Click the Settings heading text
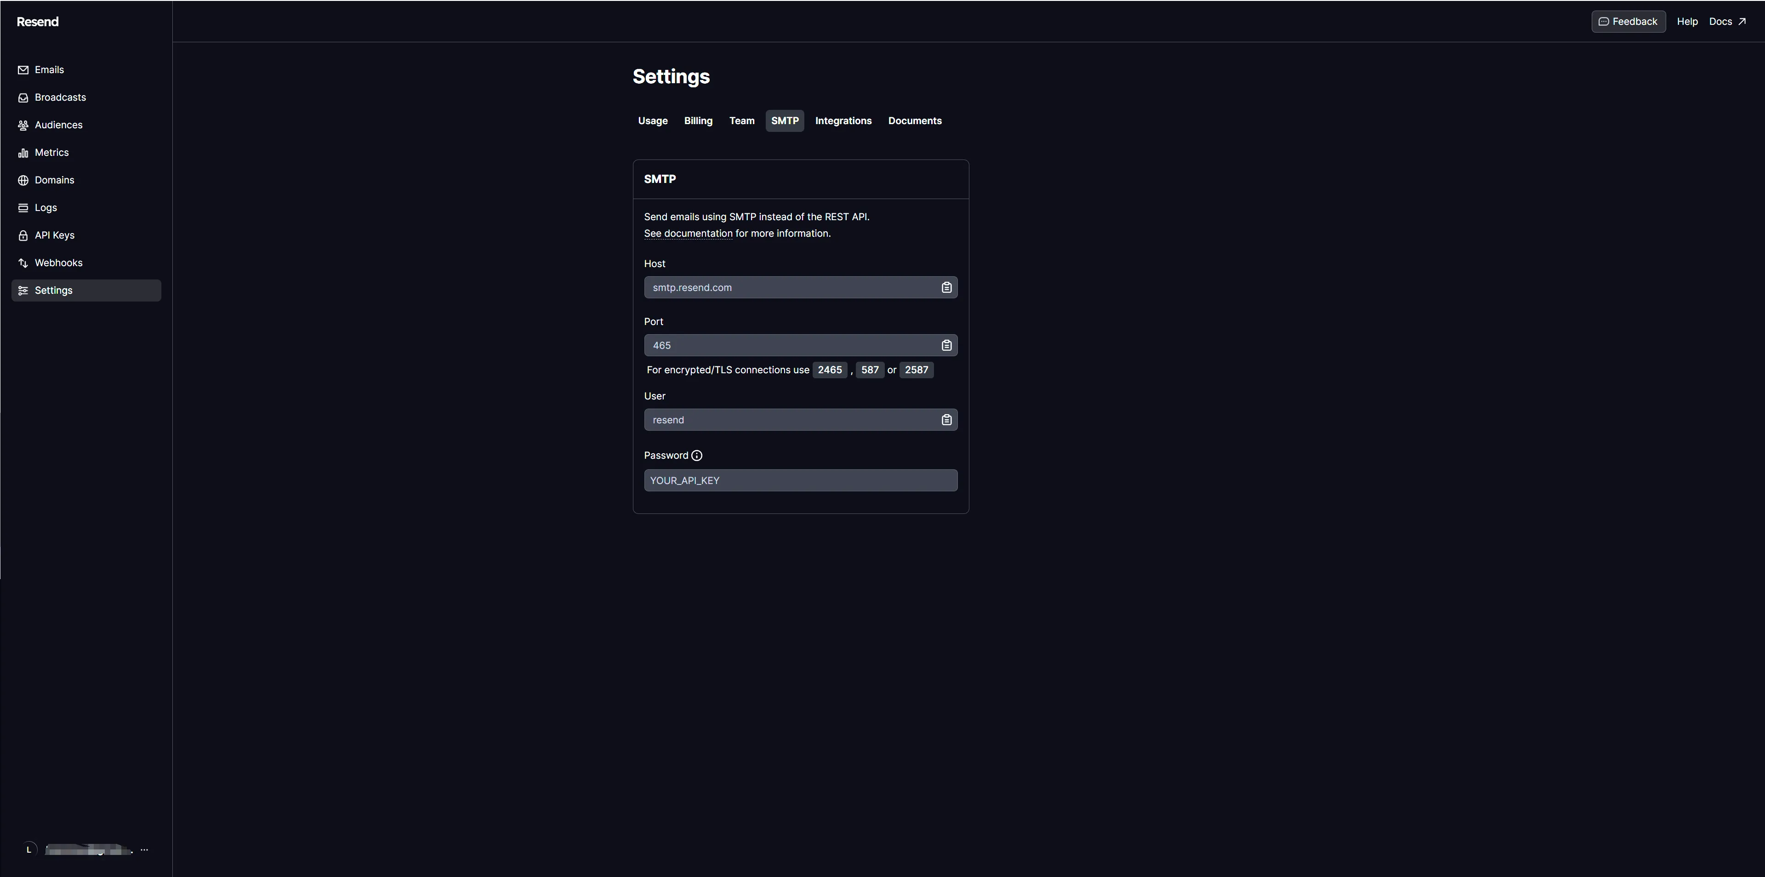Screen dimensions: 1765x877 point(671,77)
